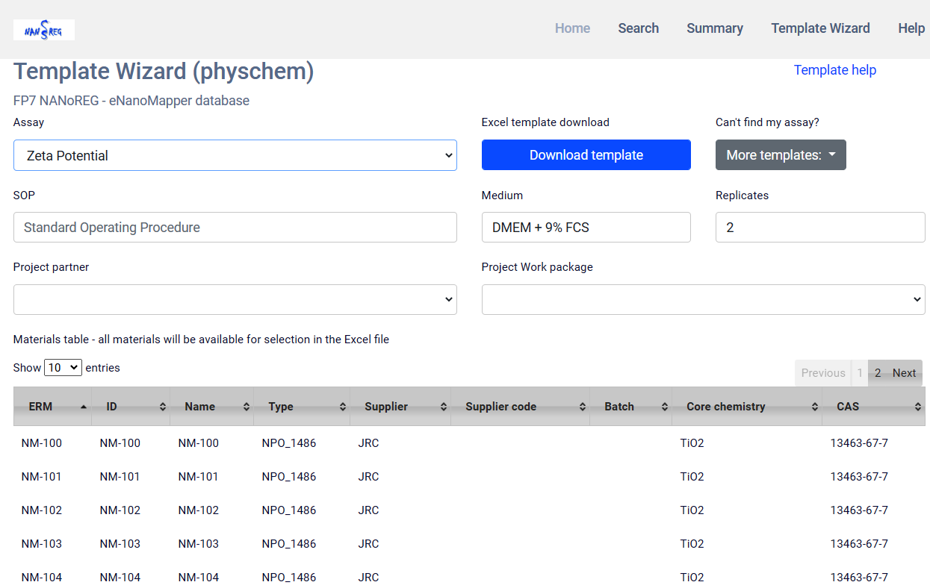
Task: Sort table by Supplier code column
Action: [x=521, y=407]
